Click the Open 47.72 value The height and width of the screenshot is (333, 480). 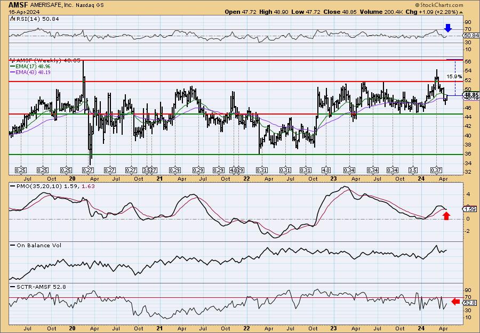241,12
